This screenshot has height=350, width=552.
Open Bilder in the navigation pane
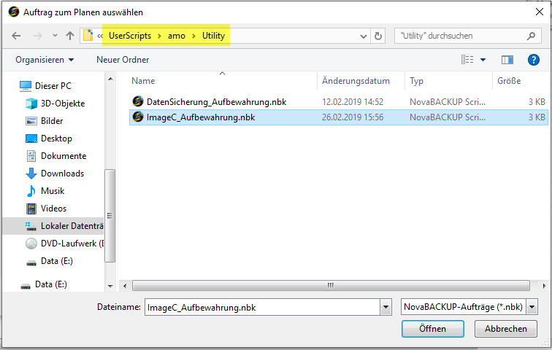[52, 121]
